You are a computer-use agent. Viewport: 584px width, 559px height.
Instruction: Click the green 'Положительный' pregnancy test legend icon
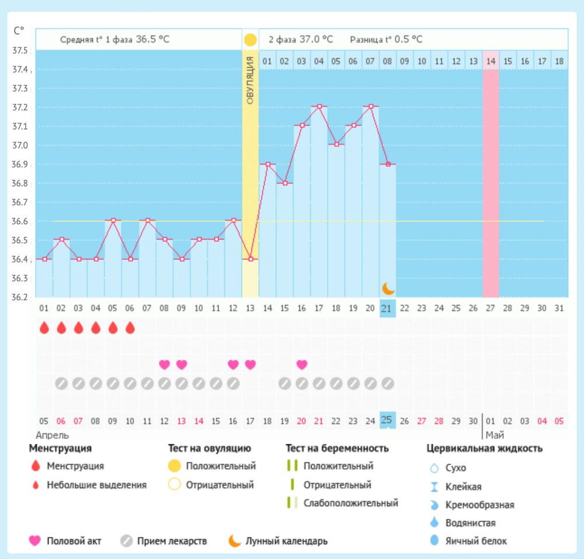(x=293, y=466)
